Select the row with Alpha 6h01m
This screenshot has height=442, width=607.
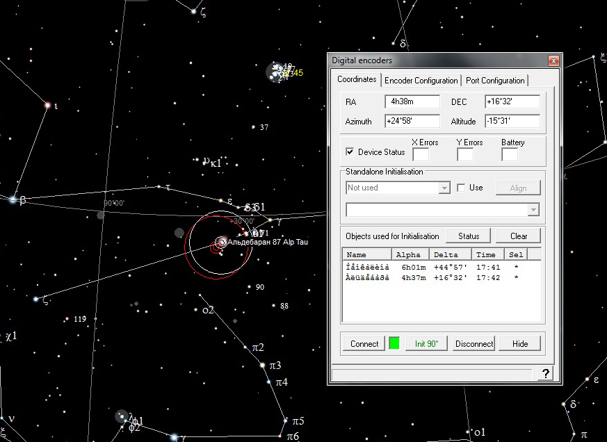coord(442,267)
